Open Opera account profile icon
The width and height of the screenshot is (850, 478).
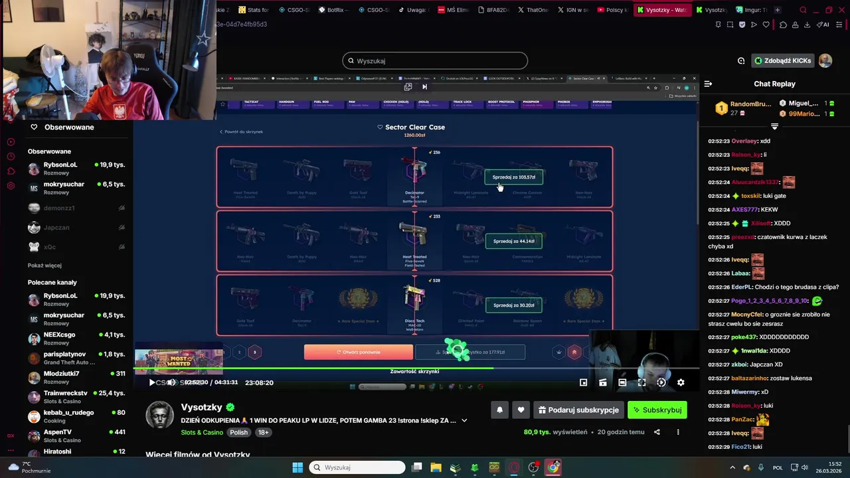796,25
